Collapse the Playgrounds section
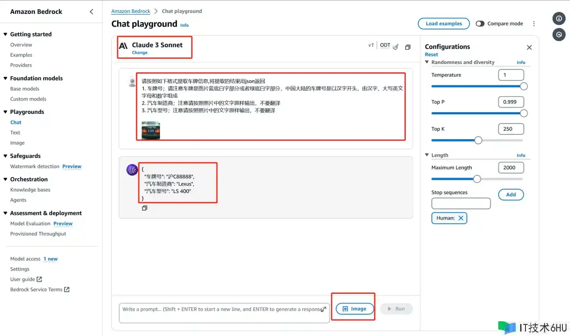The height and width of the screenshot is (336, 570). click(x=5, y=112)
